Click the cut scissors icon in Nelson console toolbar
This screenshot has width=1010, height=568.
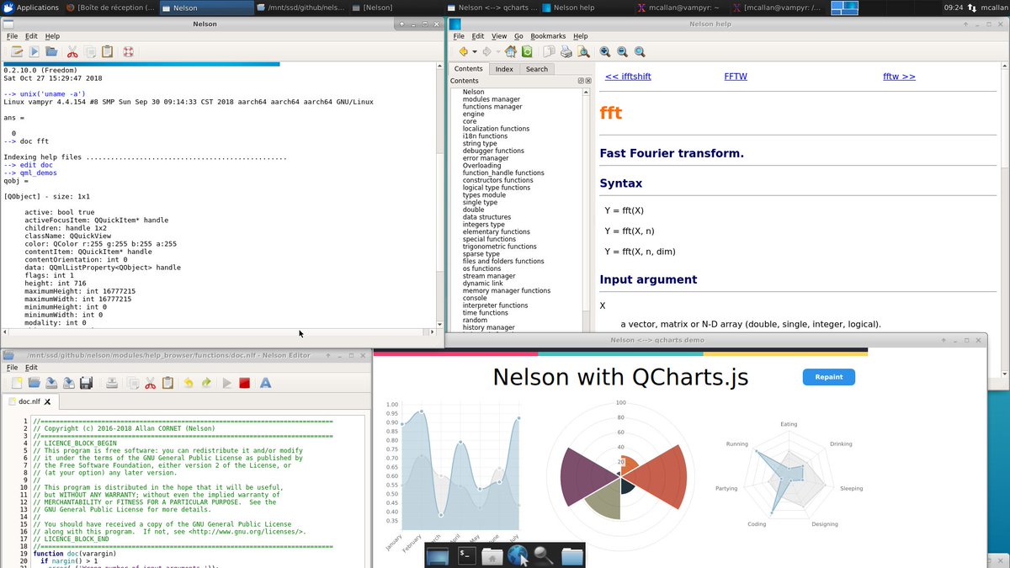coord(72,52)
